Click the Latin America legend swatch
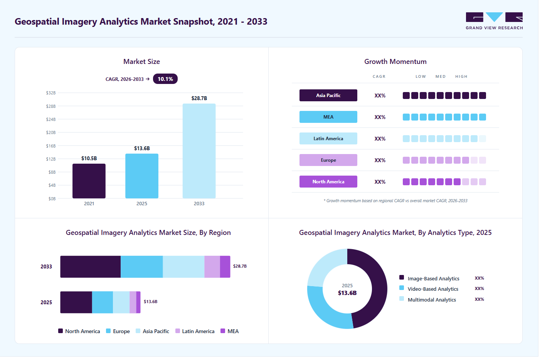 [178, 331]
